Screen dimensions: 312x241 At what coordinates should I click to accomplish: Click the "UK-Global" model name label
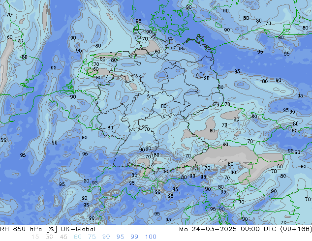coord(78,229)
